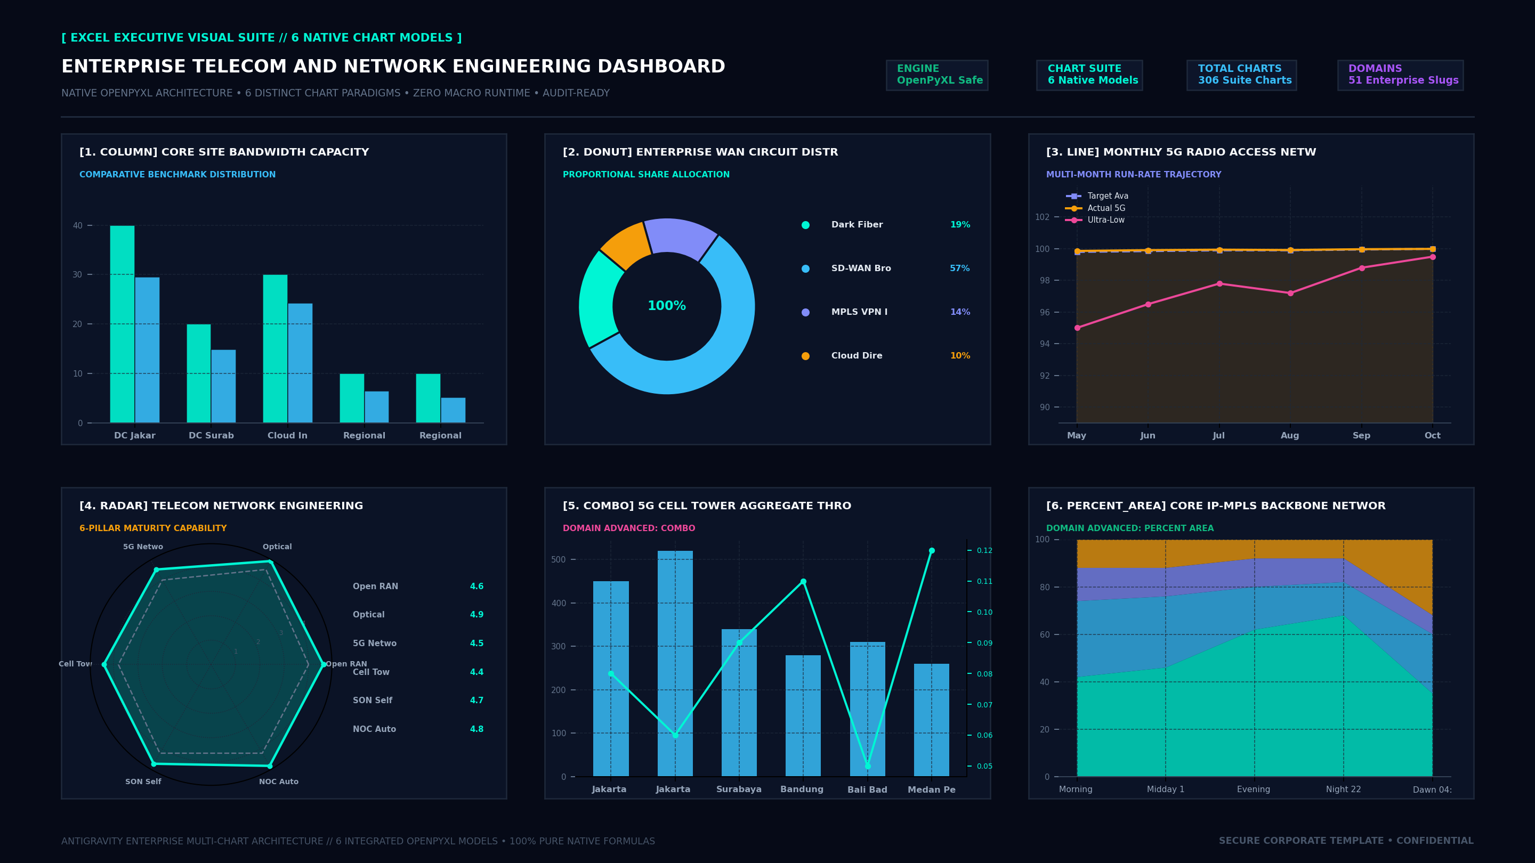
Task: Click the Dark Fiber legend dot
Action: point(806,225)
